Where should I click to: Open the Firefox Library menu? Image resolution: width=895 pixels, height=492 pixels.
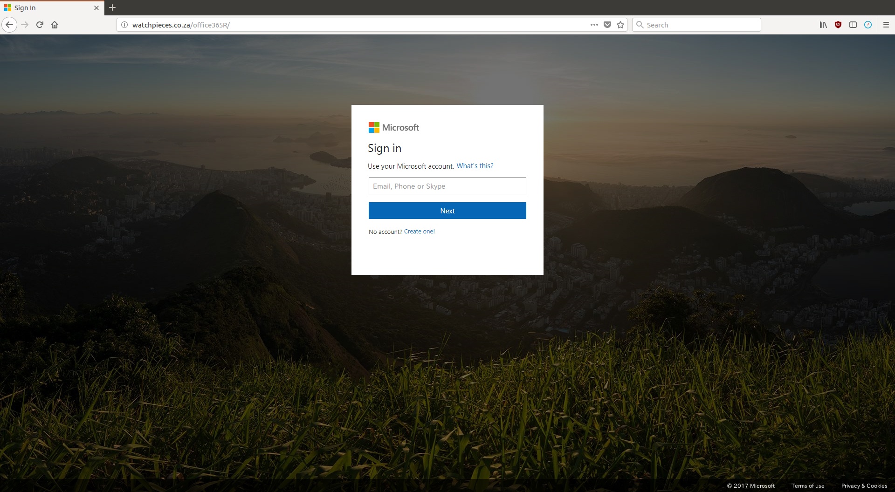pos(822,25)
